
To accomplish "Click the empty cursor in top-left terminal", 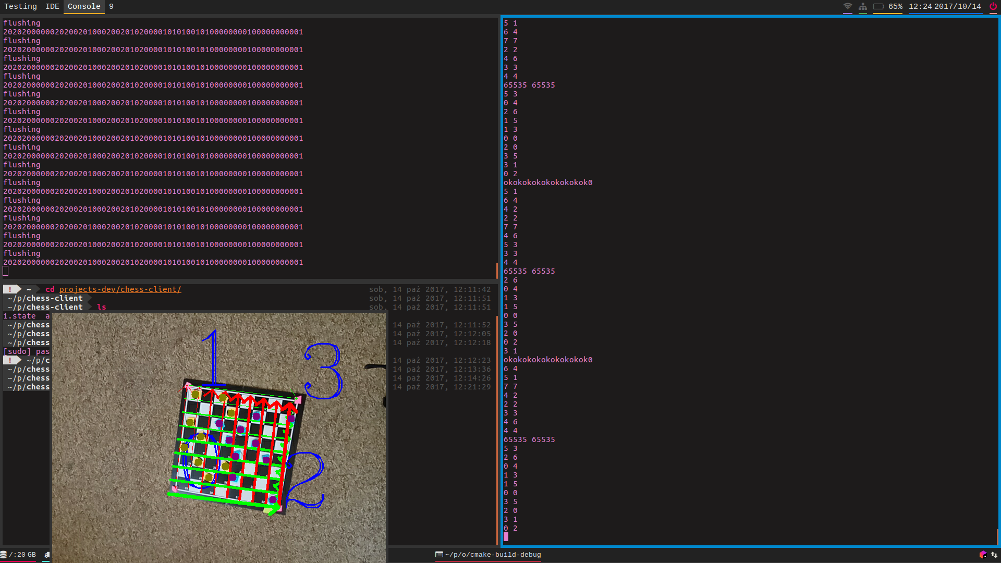I will coord(6,271).
